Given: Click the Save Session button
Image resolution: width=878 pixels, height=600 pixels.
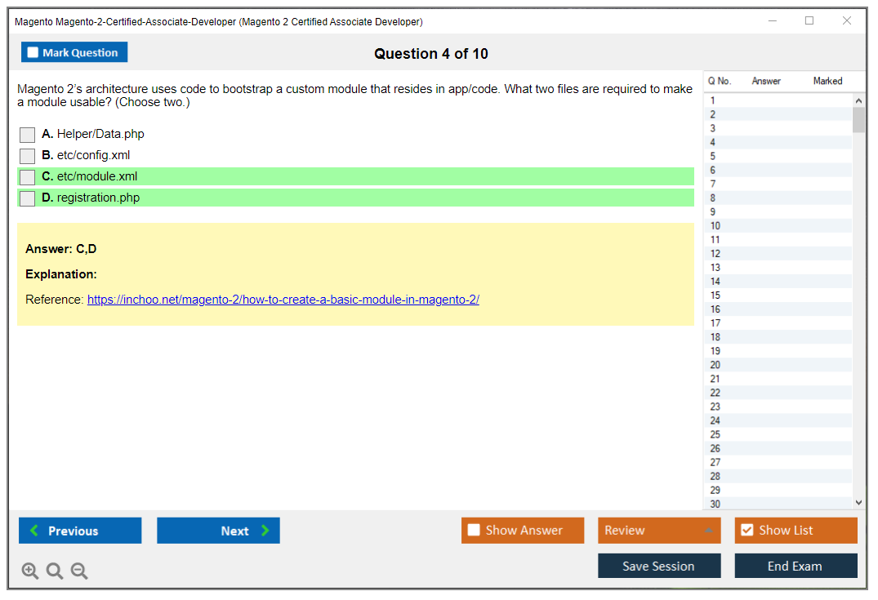Looking at the screenshot, I should [659, 566].
